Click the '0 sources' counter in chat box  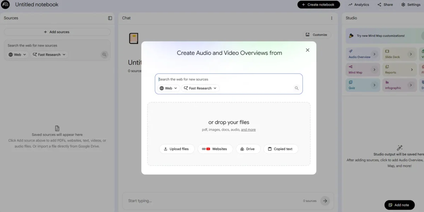(310, 201)
